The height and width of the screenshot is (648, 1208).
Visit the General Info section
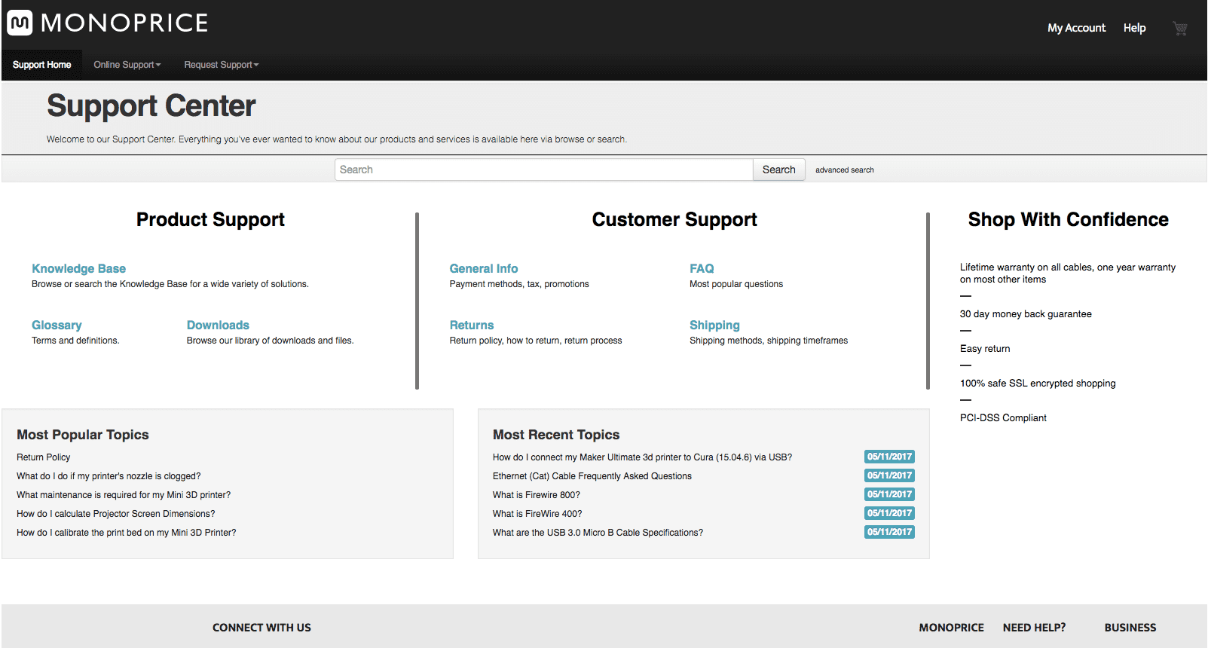tap(483, 268)
